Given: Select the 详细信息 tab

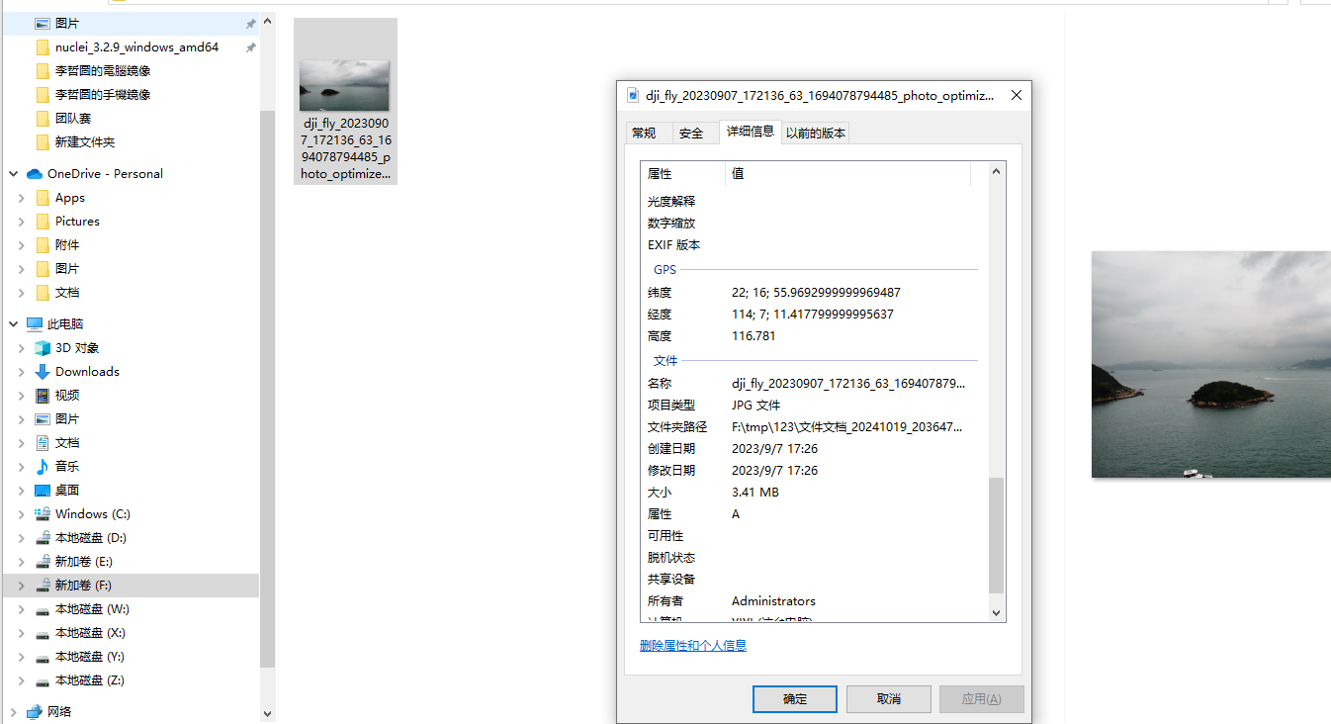Looking at the screenshot, I should coord(751,131).
